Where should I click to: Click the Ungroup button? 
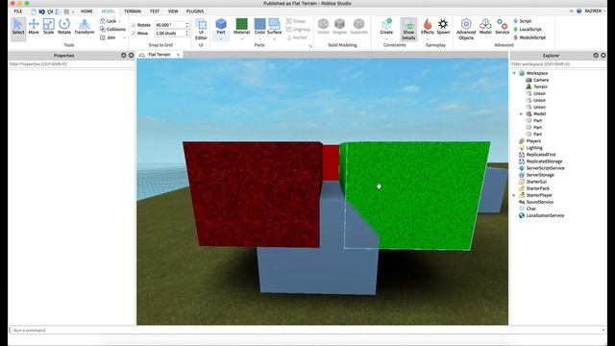[x=298, y=30]
